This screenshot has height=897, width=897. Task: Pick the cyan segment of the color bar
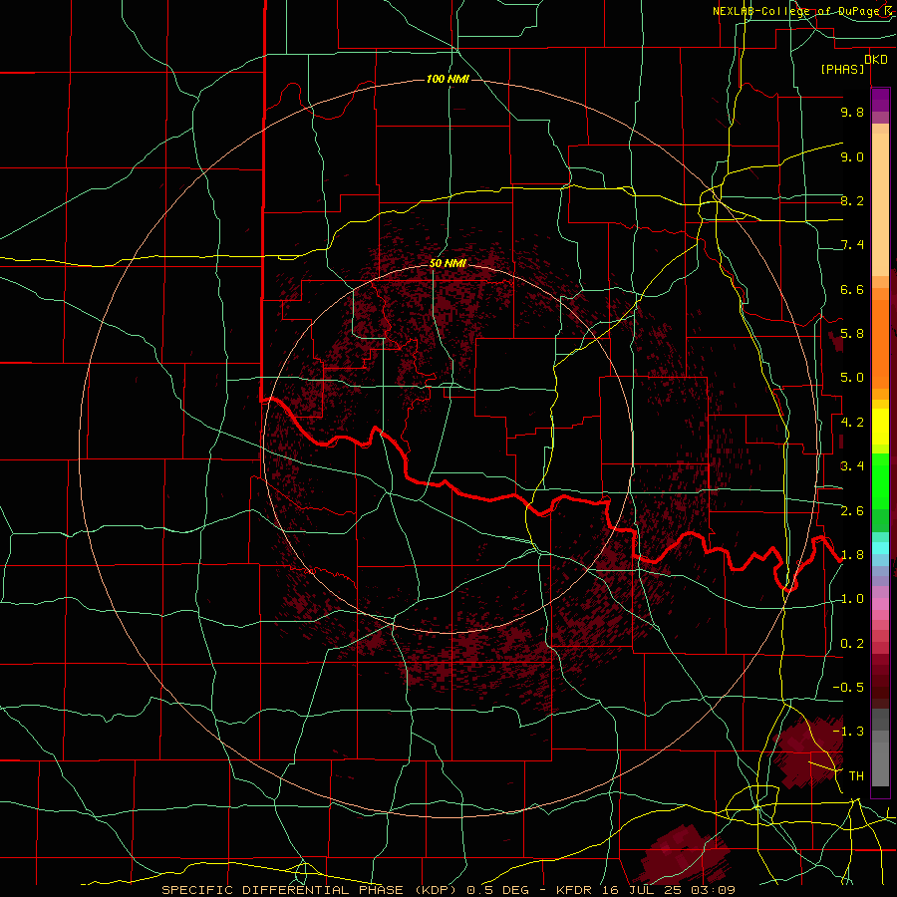pos(880,548)
